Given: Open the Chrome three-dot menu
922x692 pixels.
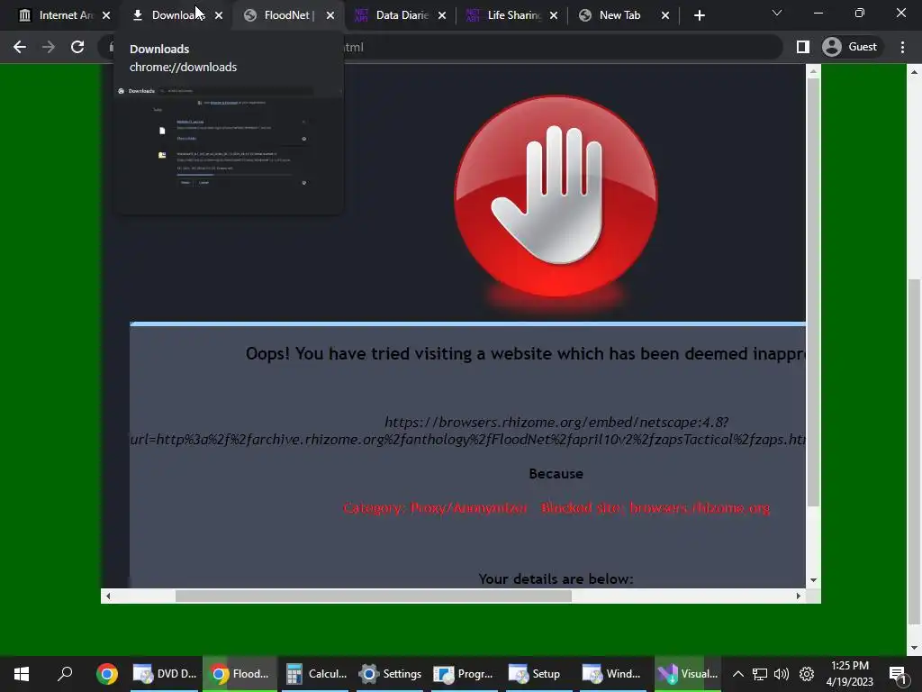Looking at the screenshot, I should (902, 47).
